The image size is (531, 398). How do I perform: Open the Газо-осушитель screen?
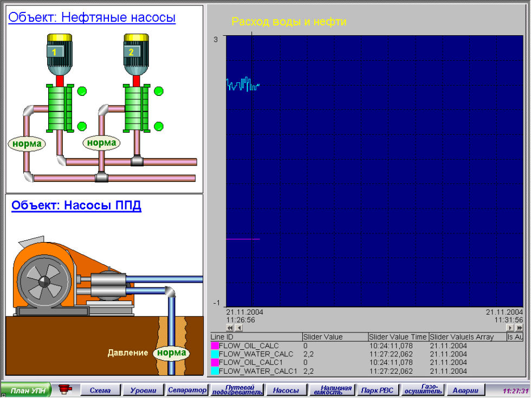point(423,390)
